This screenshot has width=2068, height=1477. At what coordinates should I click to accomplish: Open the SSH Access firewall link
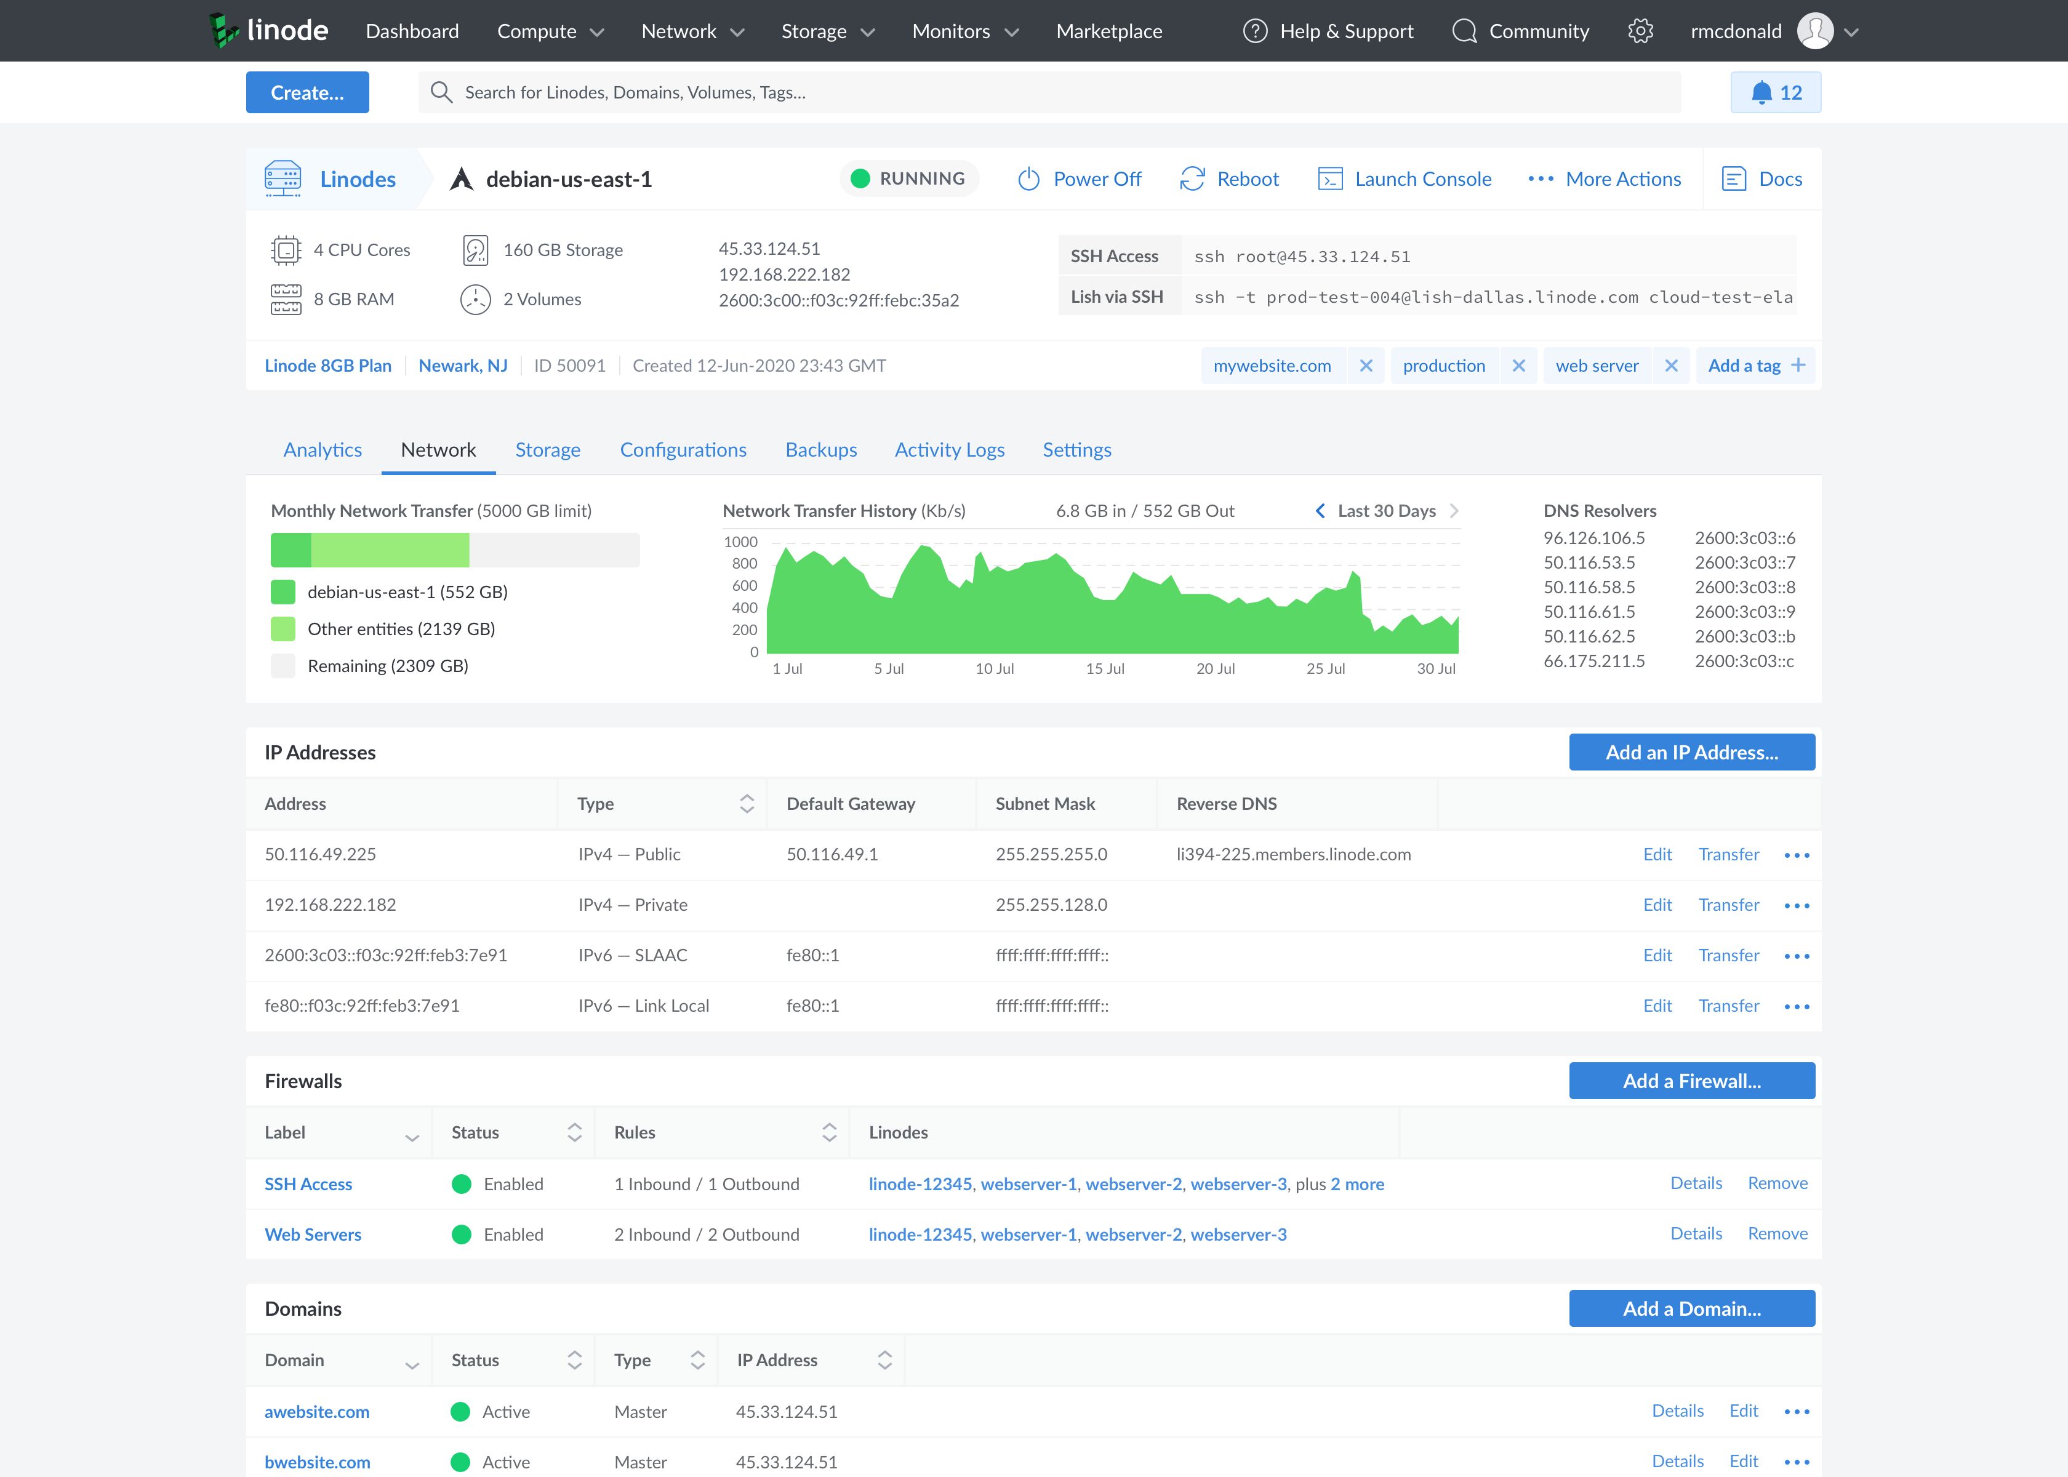tap(308, 1184)
